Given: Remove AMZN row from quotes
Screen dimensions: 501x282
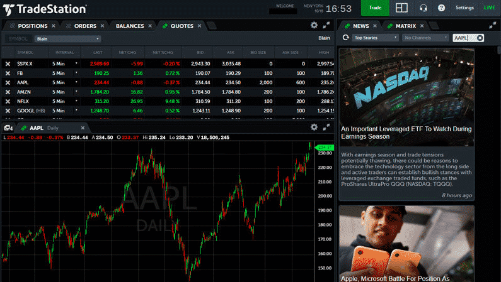Looking at the screenshot, I should [x=8, y=92].
